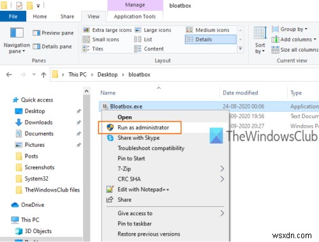Click the OneDrive cloud icon in the sidebar
Screen dimensions: 319x242
pyautogui.click(x=15, y=205)
